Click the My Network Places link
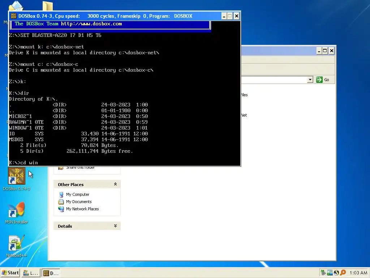The height and width of the screenshot is (278, 370). (82, 209)
